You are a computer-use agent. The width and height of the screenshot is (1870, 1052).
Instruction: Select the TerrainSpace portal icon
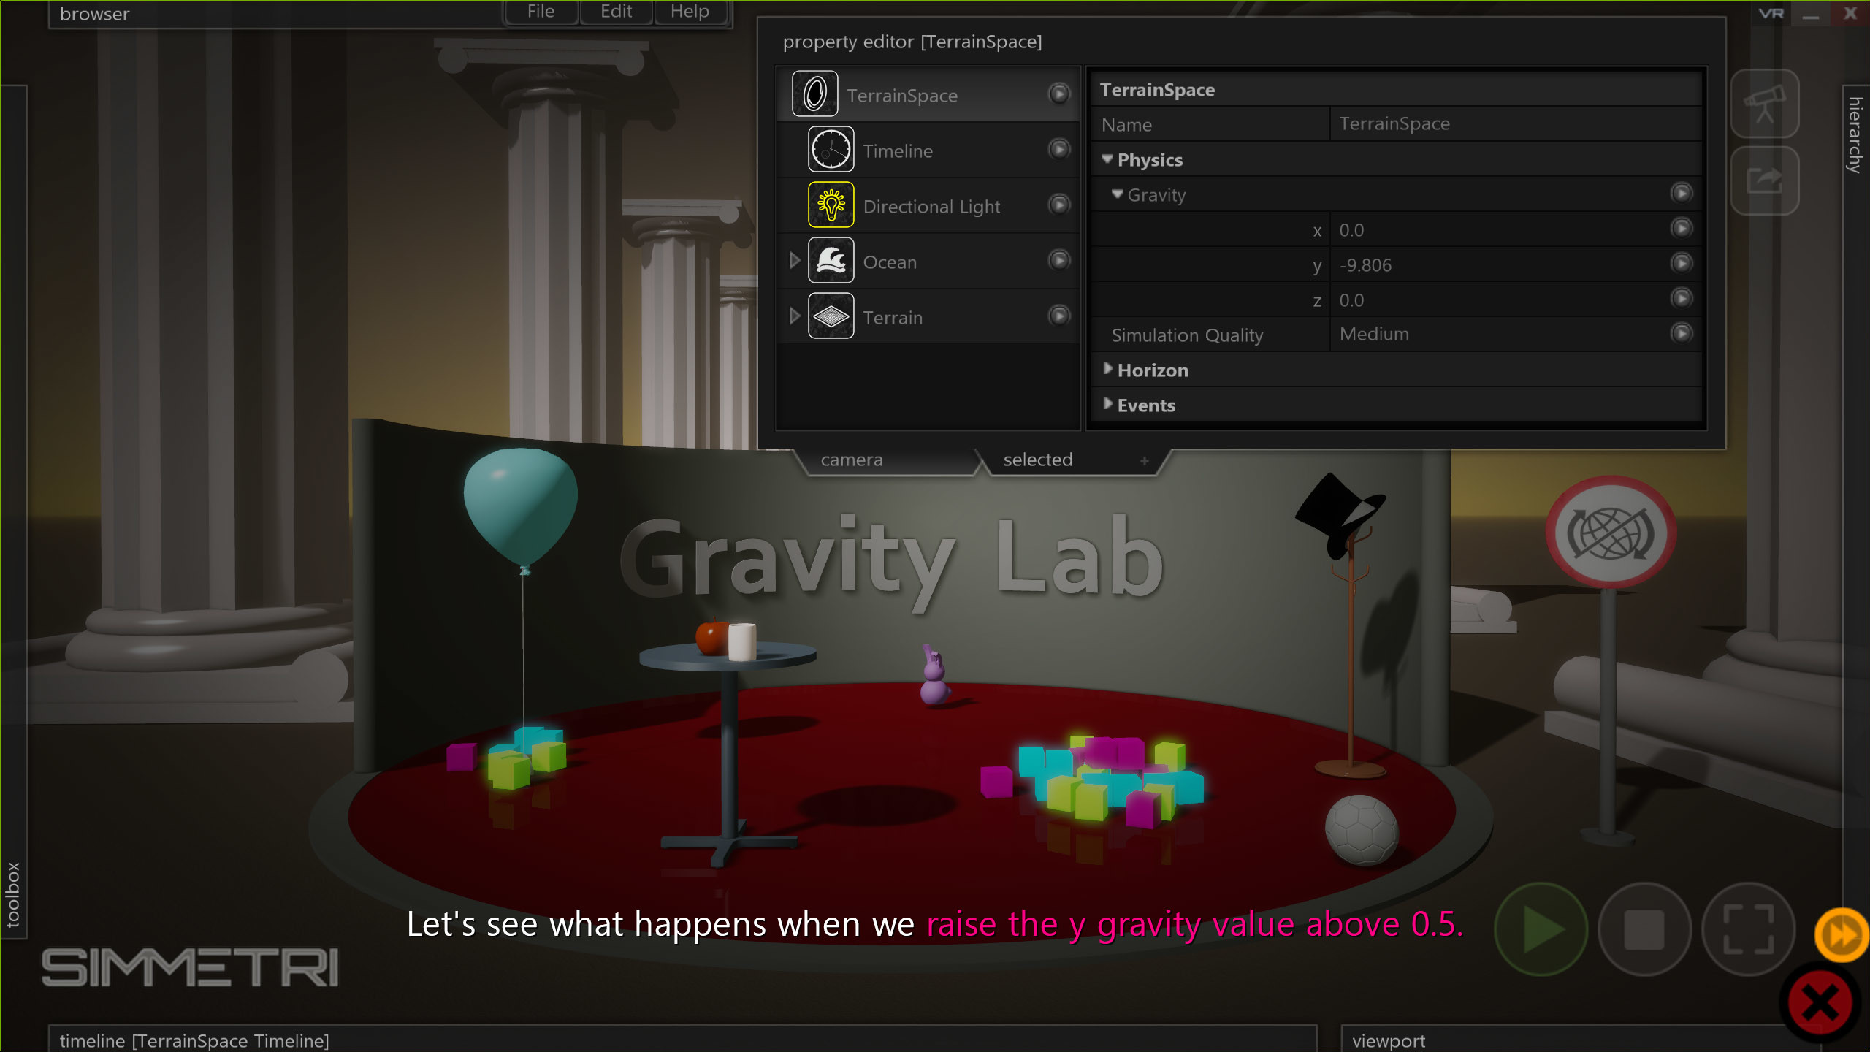click(814, 94)
